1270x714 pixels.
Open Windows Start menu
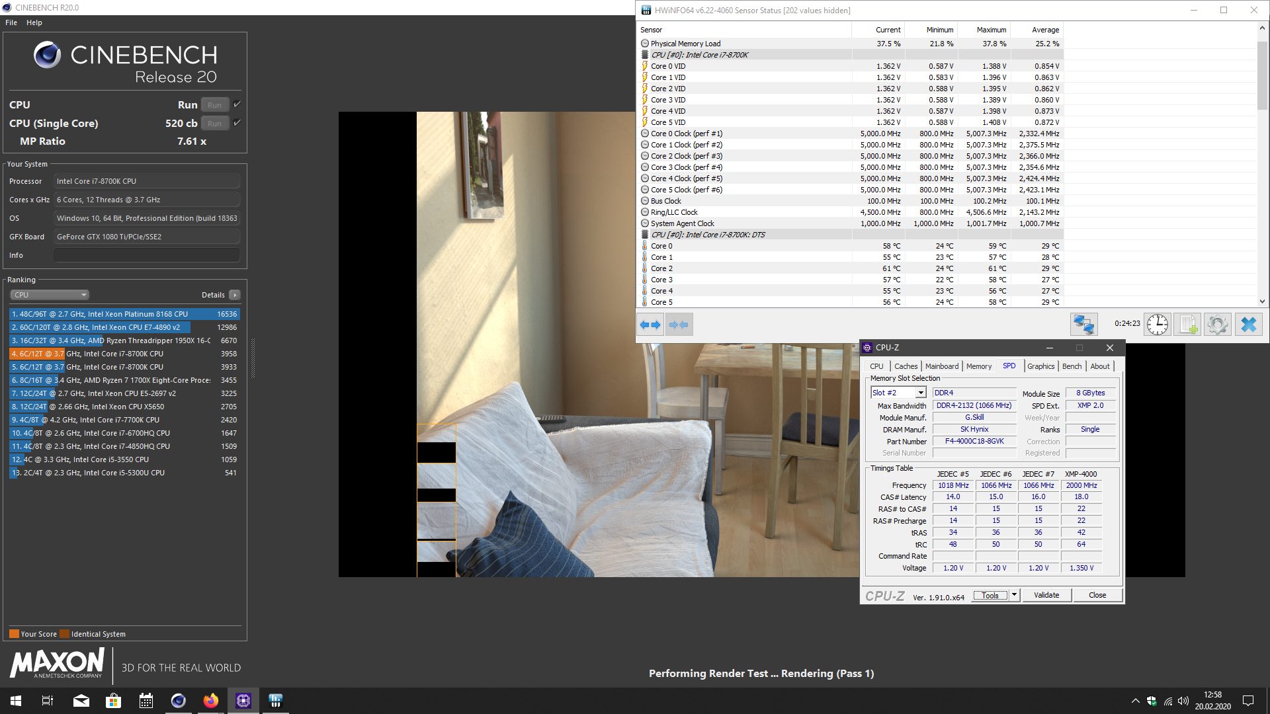(16, 701)
